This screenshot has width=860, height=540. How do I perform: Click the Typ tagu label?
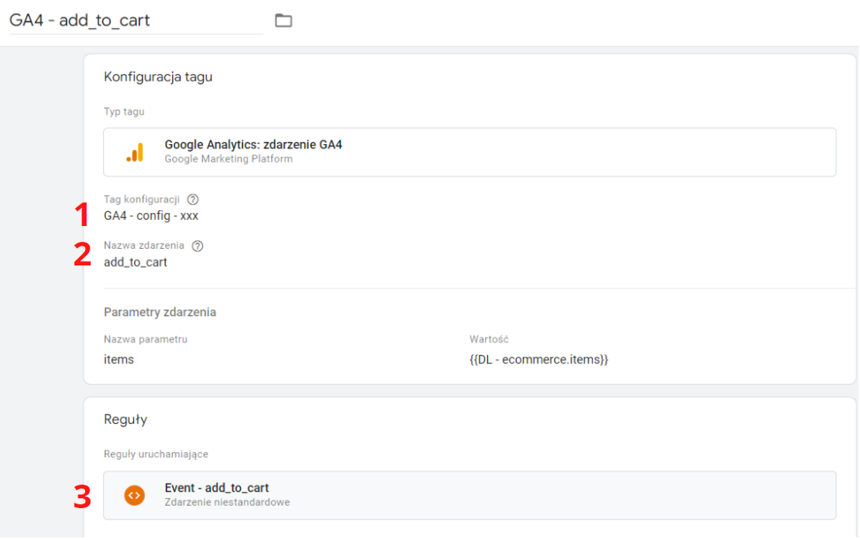pyautogui.click(x=124, y=111)
